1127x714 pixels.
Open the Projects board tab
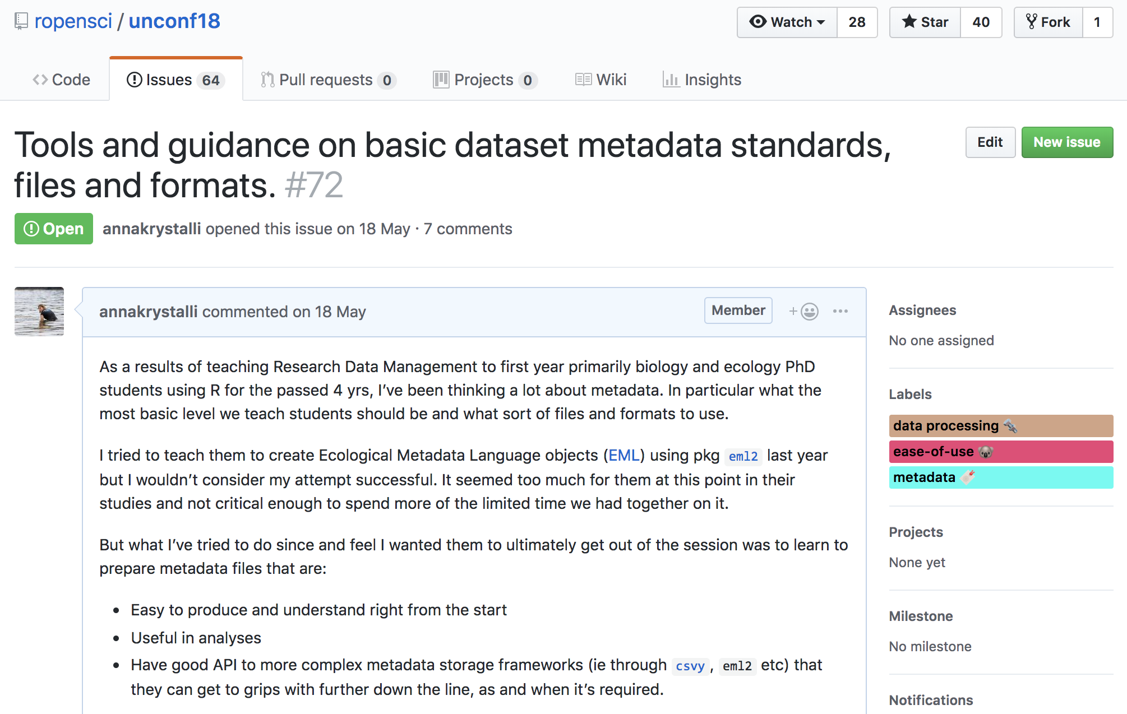click(484, 80)
